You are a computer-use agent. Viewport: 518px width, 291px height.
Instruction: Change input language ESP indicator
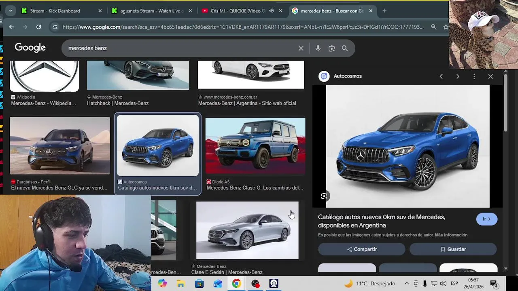pyautogui.click(x=454, y=284)
